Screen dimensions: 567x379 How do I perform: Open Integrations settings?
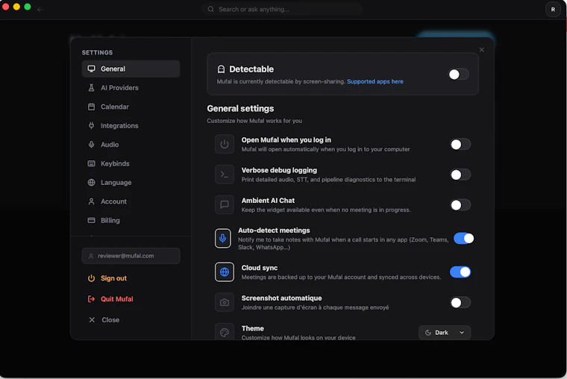click(131, 125)
